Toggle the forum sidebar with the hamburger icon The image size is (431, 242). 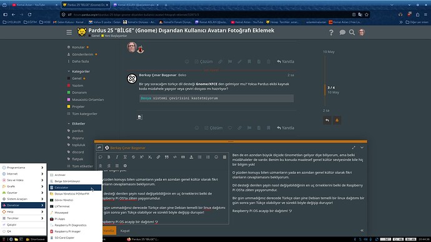pyautogui.click(x=69, y=32)
